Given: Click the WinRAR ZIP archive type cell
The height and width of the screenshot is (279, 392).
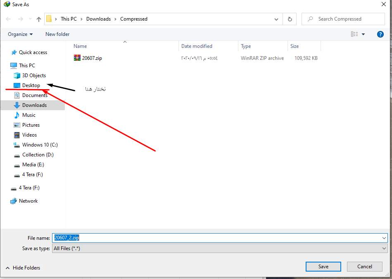Looking at the screenshot, I should click(262, 58).
